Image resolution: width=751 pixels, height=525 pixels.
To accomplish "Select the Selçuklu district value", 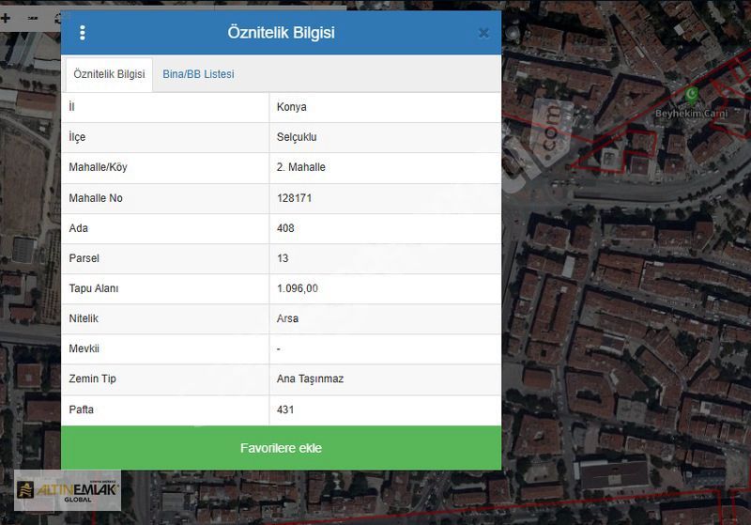I will click(297, 137).
